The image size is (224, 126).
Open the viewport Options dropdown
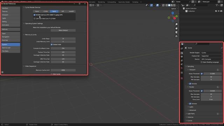[x=174, y=9]
